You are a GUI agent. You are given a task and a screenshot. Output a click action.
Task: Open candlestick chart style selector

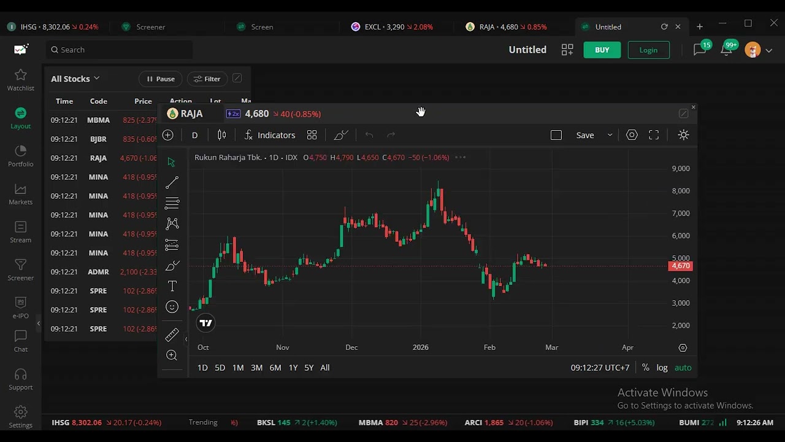pos(221,135)
